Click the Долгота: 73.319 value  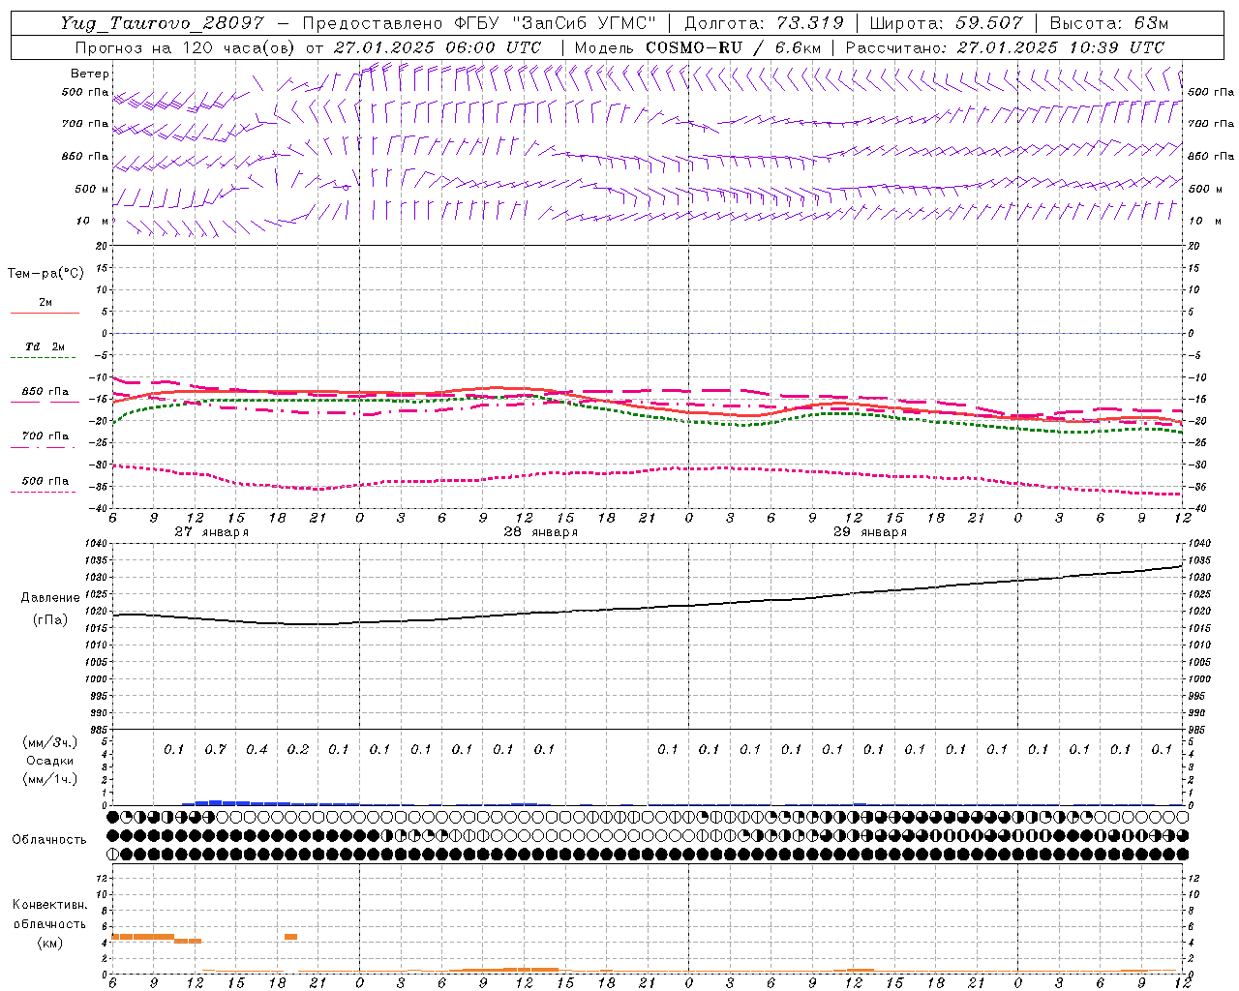click(764, 23)
